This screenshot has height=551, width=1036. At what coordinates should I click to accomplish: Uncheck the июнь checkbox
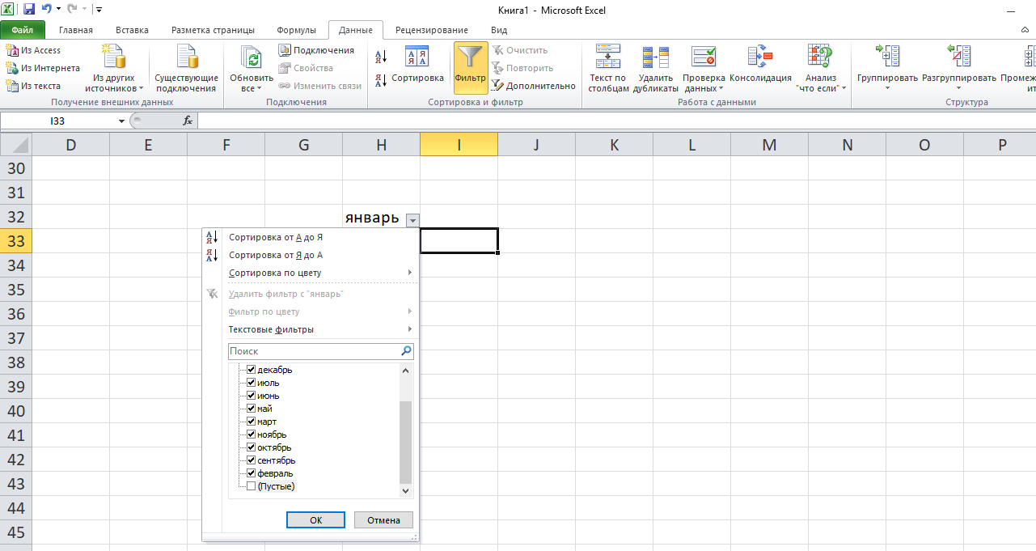(x=252, y=396)
